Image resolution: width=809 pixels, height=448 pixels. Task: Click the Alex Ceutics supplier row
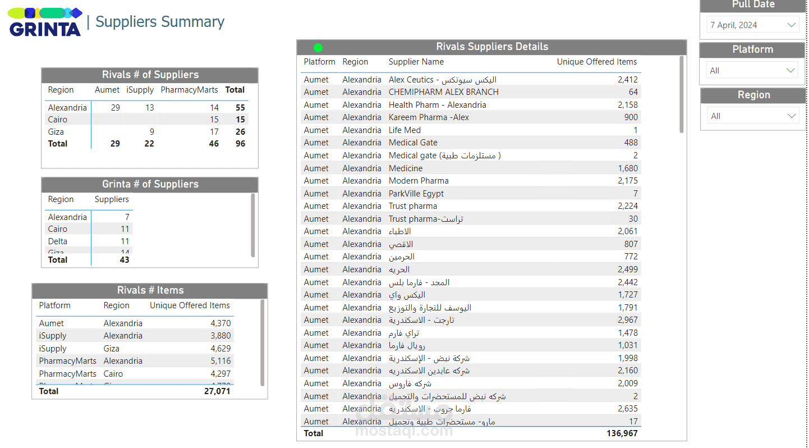[x=471, y=79]
